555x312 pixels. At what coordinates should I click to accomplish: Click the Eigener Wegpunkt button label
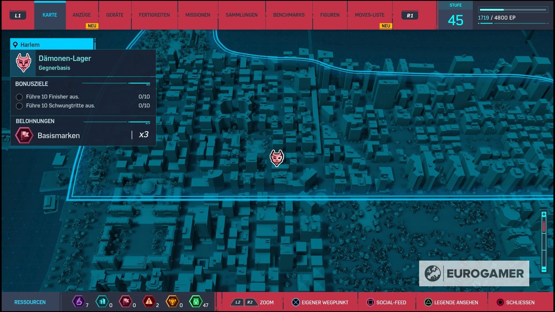click(x=325, y=302)
